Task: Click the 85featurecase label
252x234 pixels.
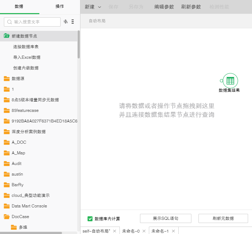Action: pos(25,110)
